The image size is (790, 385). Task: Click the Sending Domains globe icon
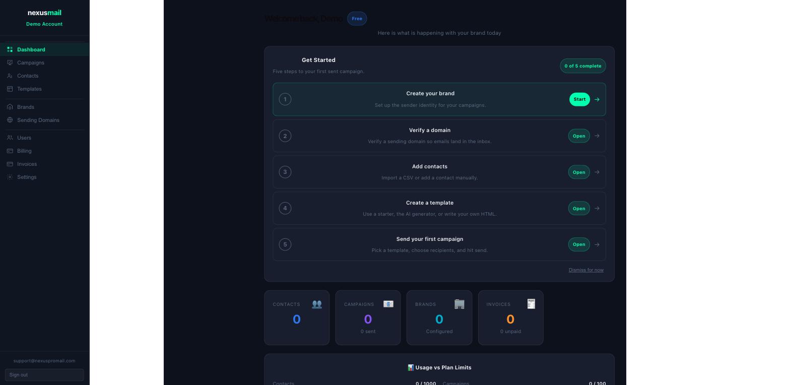(10, 120)
